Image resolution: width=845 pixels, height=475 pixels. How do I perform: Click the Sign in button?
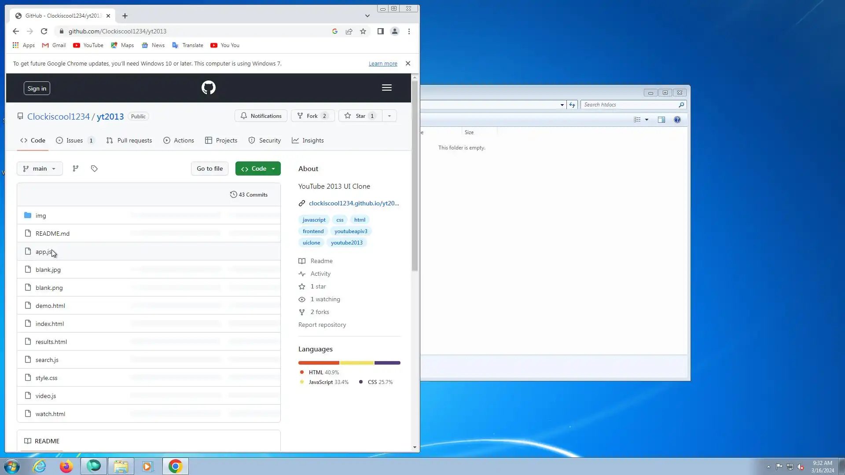pos(37,88)
